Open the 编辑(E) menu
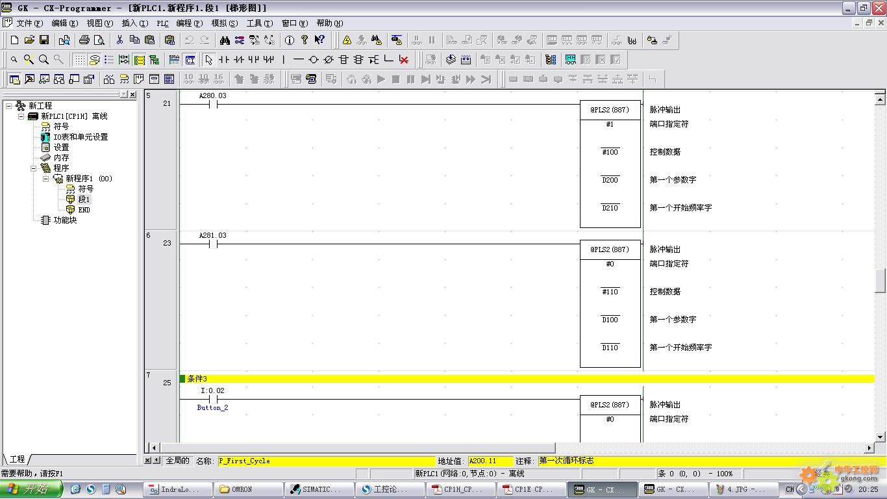 point(64,23)
